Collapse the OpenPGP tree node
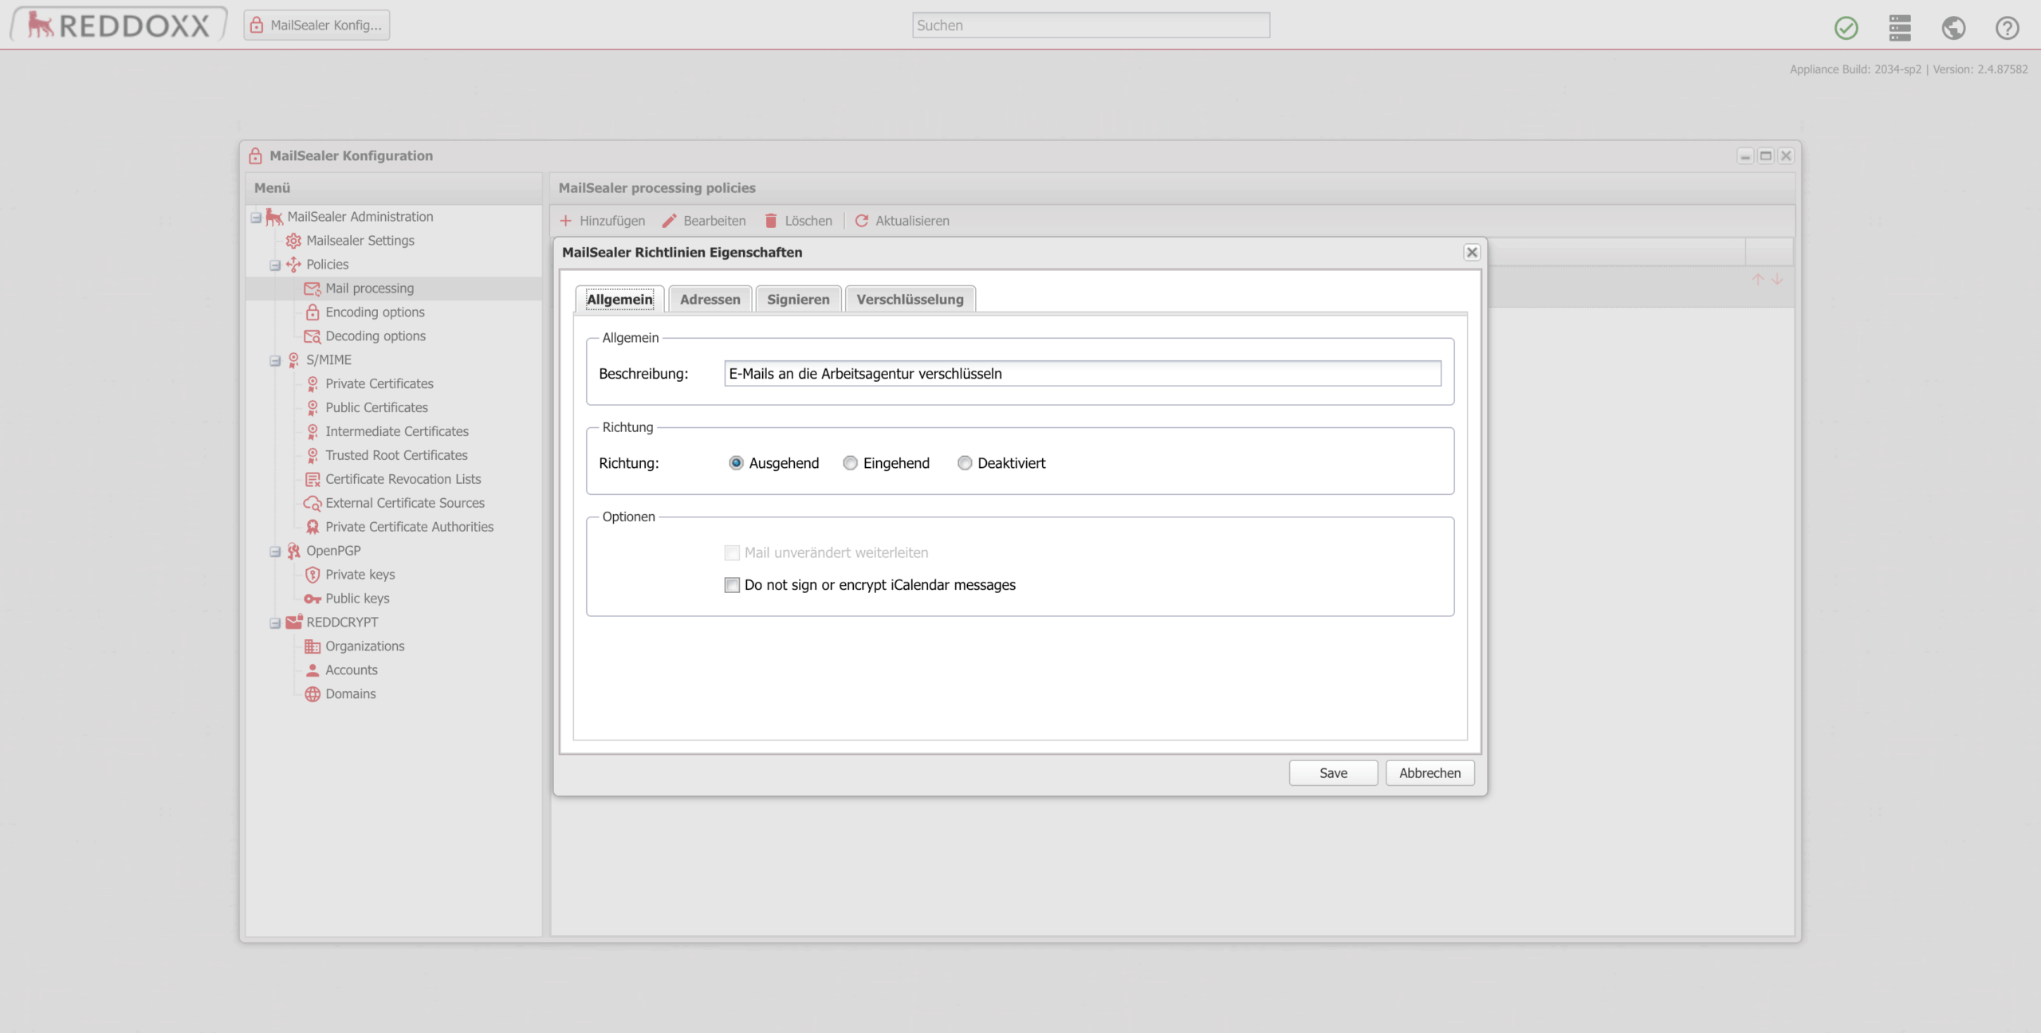 coord(275,551)
